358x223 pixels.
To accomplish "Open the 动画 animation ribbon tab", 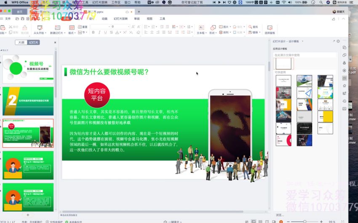I will 104,19.
